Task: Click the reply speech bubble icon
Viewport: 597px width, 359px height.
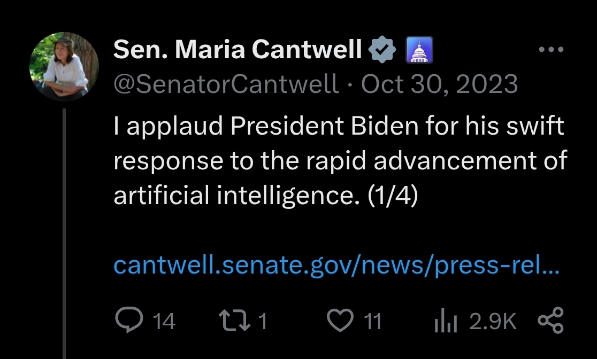Action: pos(128,321)
